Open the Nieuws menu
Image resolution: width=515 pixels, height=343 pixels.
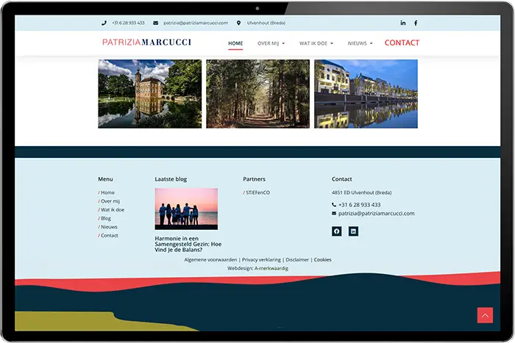tap(358, 43)
